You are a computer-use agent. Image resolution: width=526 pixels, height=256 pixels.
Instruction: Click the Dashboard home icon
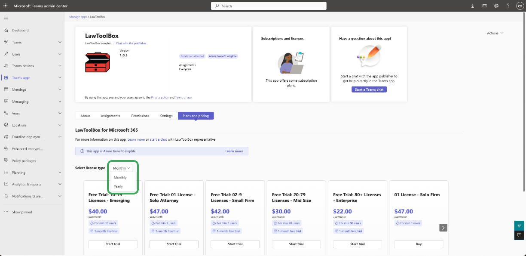tap(6, 31)
